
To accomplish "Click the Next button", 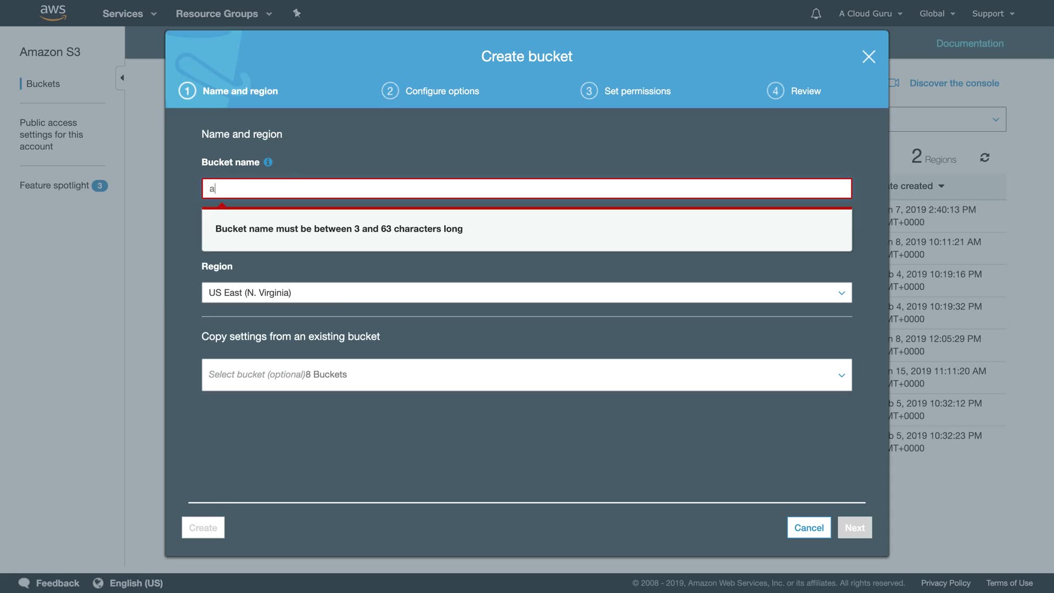I will 854,528.
